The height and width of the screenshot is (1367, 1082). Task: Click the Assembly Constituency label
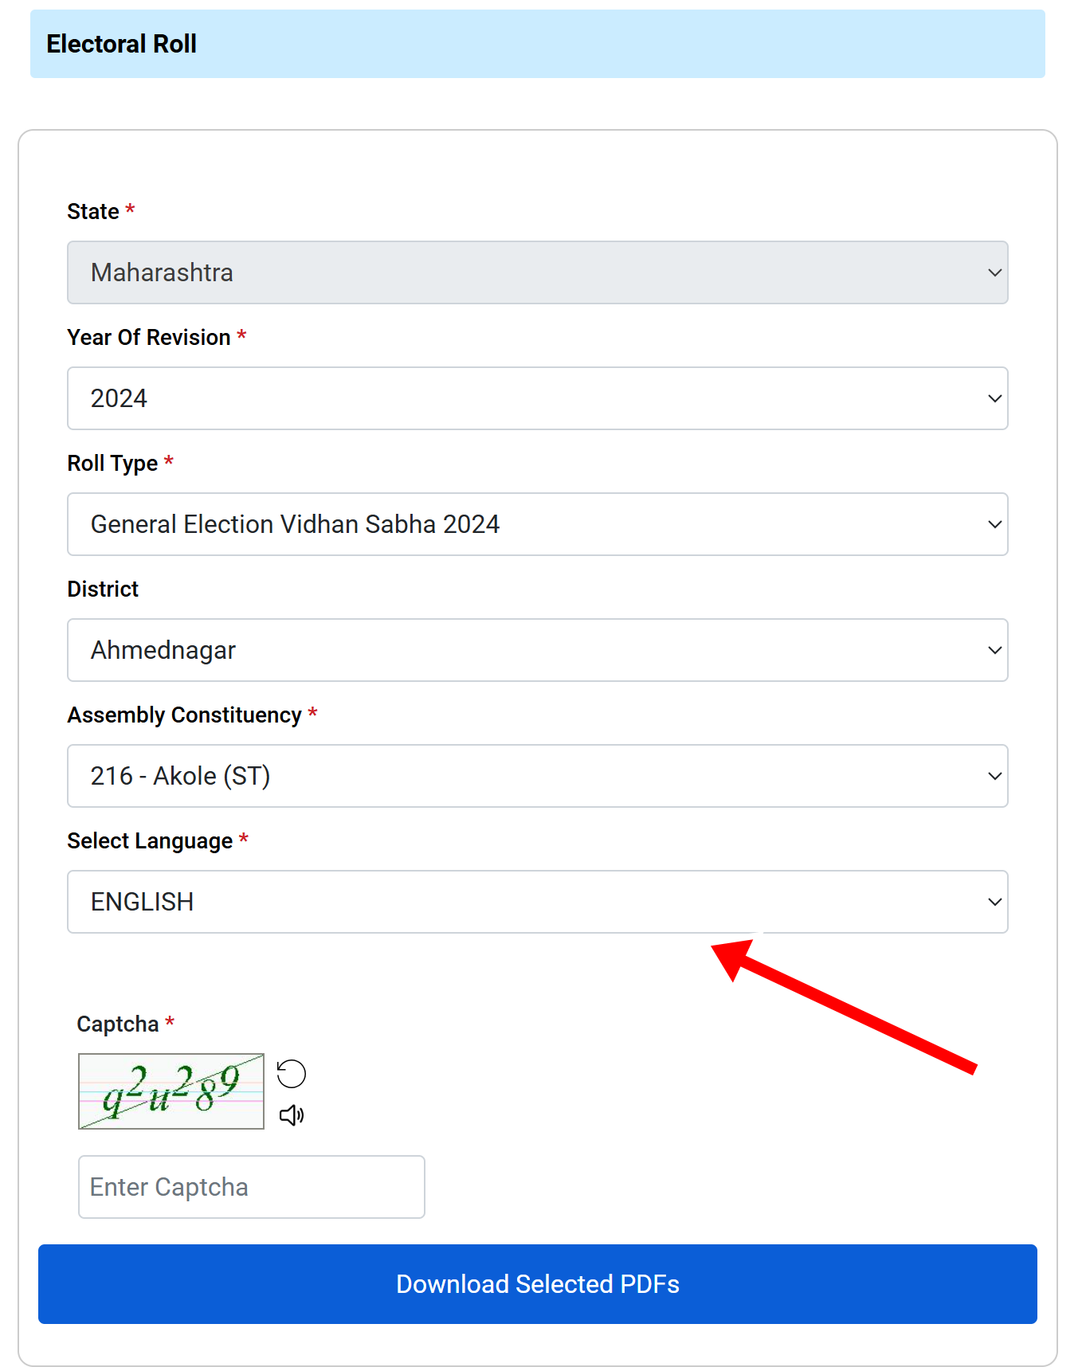coord(185,715)
